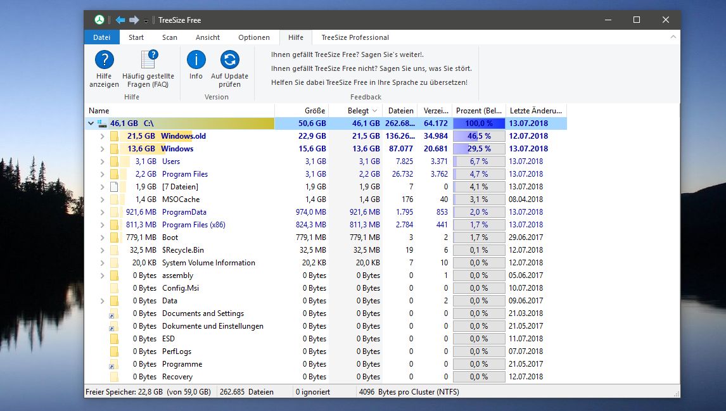Viewport: 726px width, 411px height.
Task: Expand the ProgramData folder
Action: (x=103, y=212)
